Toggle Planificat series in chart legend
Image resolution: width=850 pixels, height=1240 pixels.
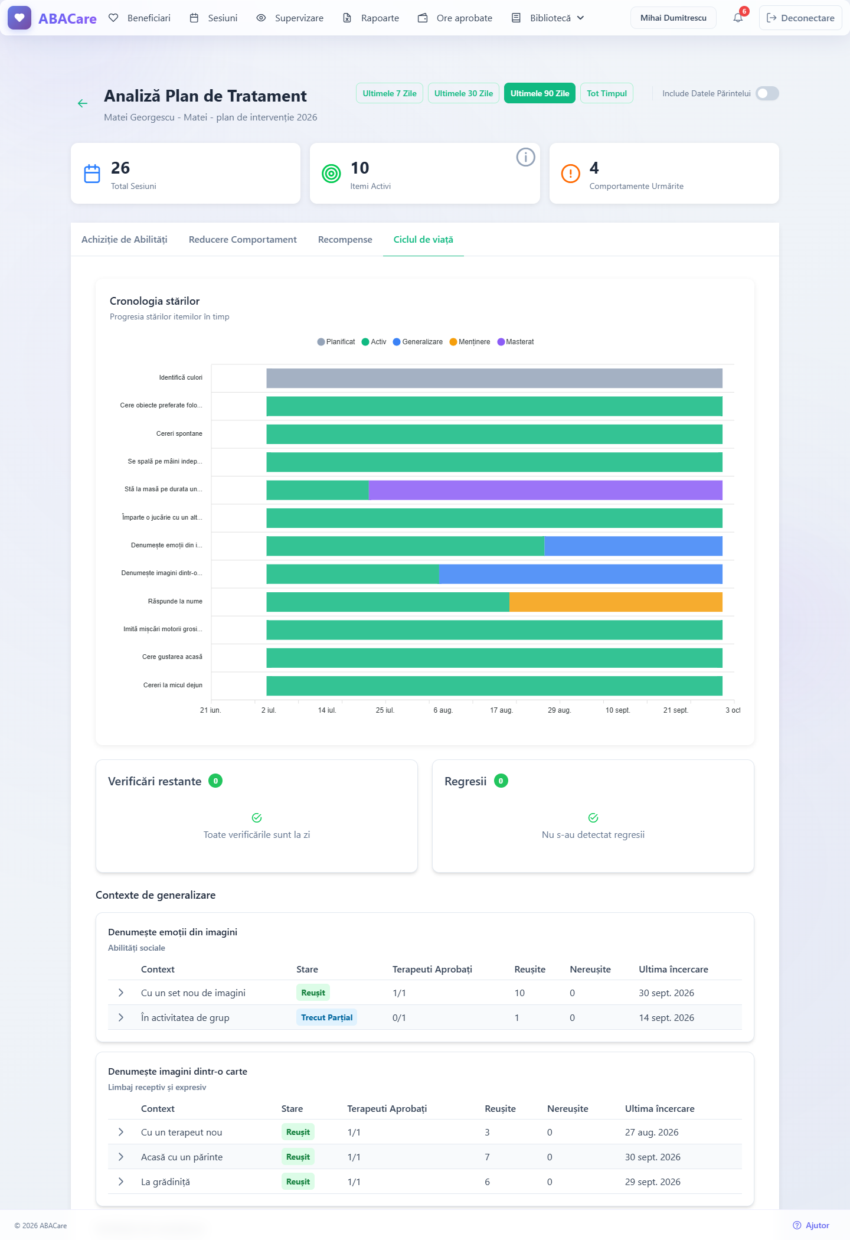point(336,342)
